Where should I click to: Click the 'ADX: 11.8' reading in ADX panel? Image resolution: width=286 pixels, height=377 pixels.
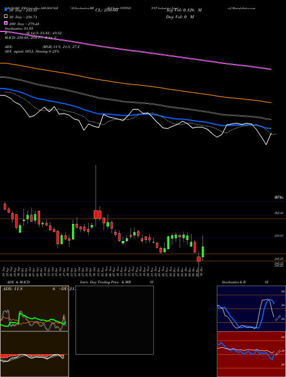(12, 289)
